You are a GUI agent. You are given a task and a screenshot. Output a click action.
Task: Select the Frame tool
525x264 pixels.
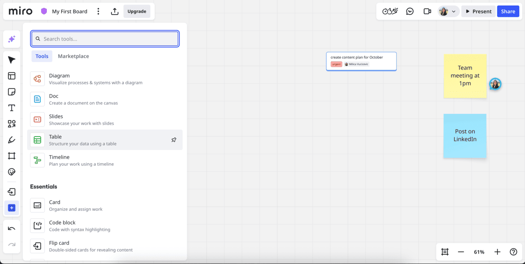click(12, 156)
